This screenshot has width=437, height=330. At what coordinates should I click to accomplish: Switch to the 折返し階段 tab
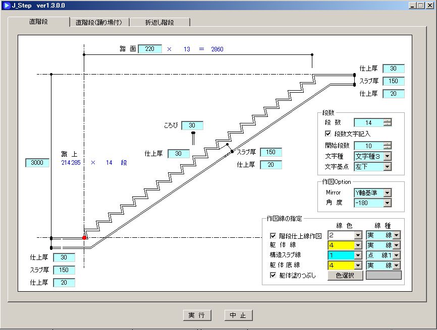point(160,22)
